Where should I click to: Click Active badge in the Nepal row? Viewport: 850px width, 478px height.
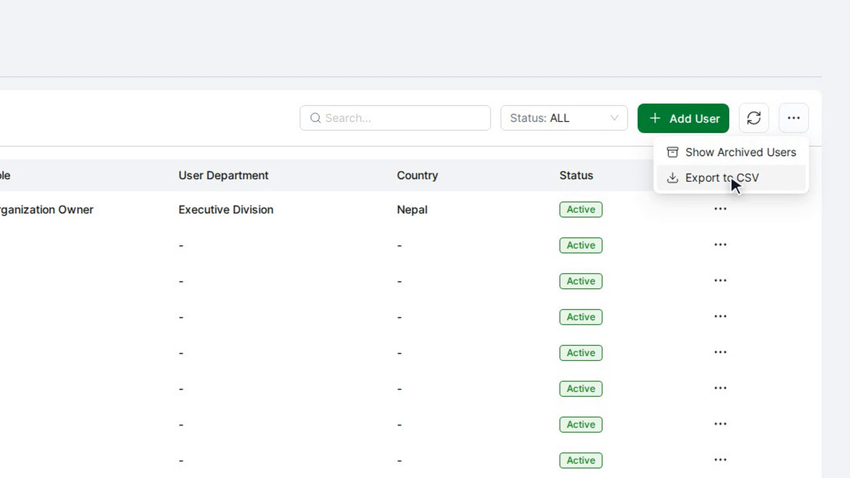click(x=581, y=210)
